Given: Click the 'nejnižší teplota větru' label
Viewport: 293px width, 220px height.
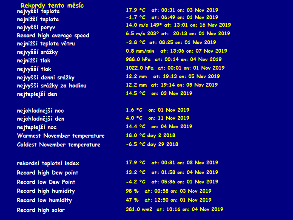Looking at the screenshot, I should (x=46, y=44).
